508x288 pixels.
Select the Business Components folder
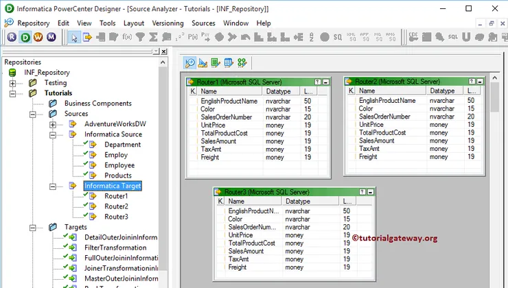click(x=98, y=104)
